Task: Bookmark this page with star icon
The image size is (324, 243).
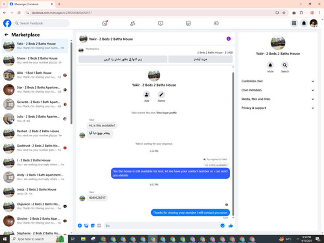Action: (284, 13)
